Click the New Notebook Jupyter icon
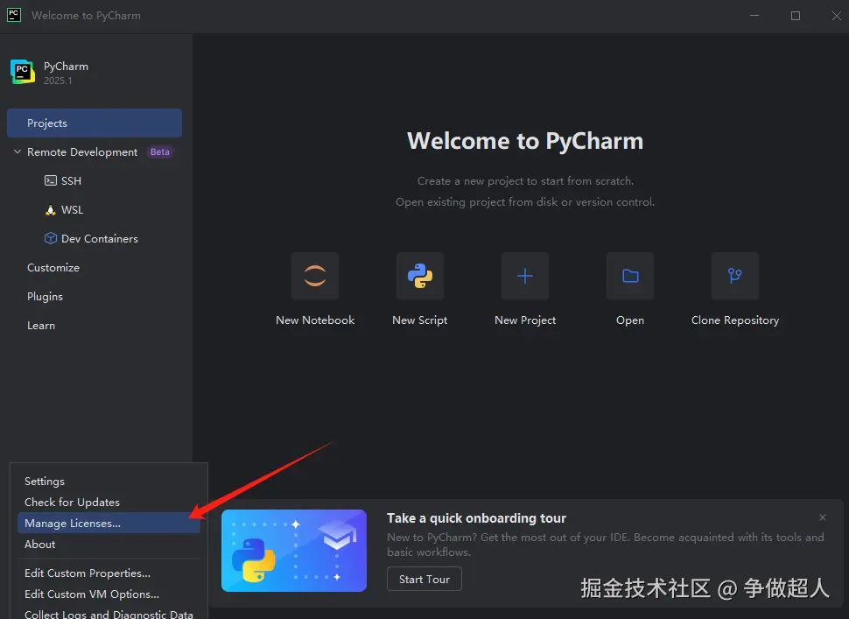849x619 pixels. click(314, 276)
